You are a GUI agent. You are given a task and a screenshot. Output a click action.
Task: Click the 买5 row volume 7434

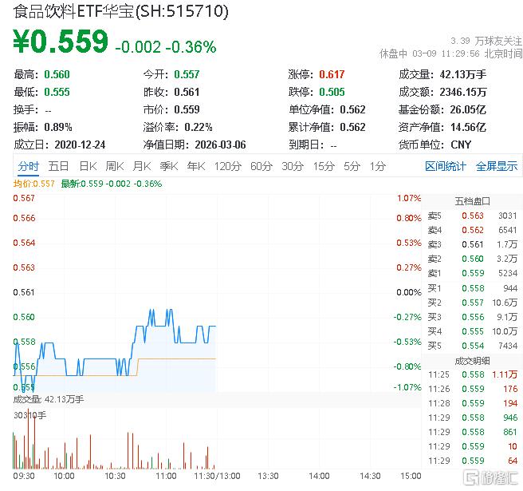[x=508, y=346]
